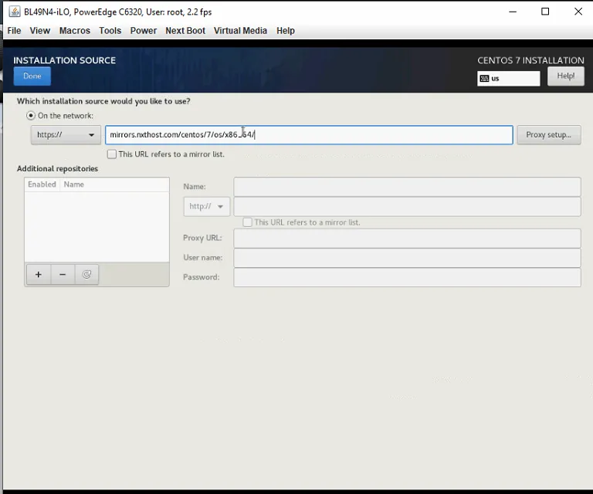Click the repository list refresh icon
The height and width of the screenshot is (494, 593).
pos(86,275)
